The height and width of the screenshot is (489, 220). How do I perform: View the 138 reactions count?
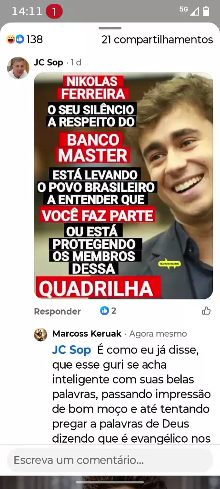[34, 40]
